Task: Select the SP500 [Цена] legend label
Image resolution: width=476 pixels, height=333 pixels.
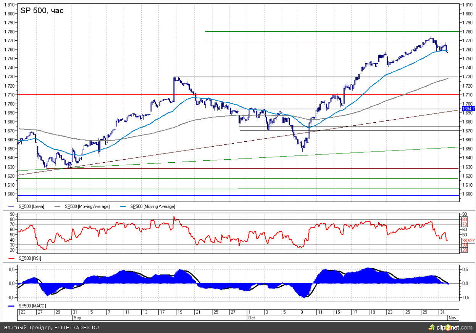Action: 32,207
